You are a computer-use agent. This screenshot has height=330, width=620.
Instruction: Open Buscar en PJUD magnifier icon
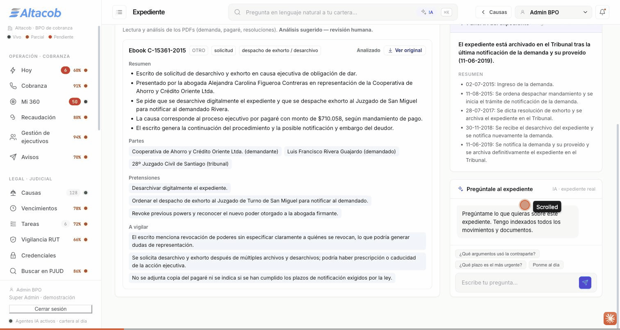13,271
